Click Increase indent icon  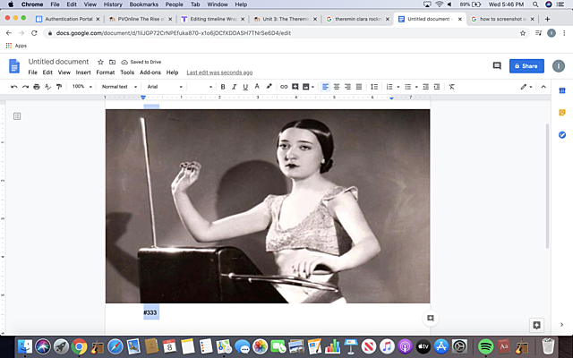click(x=437, y=87)
